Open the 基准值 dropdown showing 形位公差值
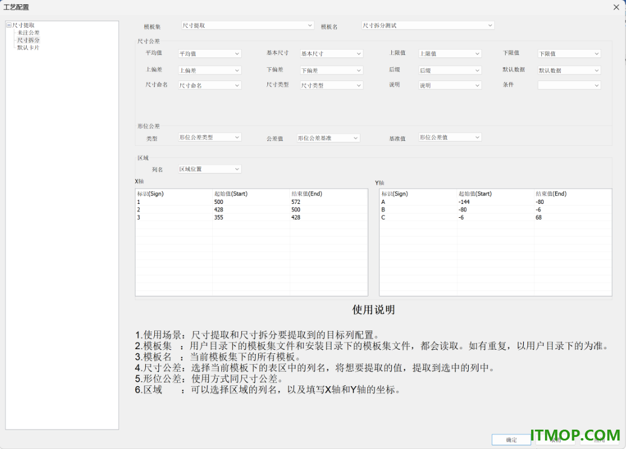Viewport: 626px width, 449px height. [x=450, y=137]
